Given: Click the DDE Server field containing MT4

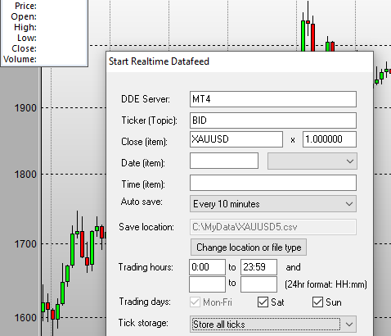Looking at the screenshot, I should [273, 99].
